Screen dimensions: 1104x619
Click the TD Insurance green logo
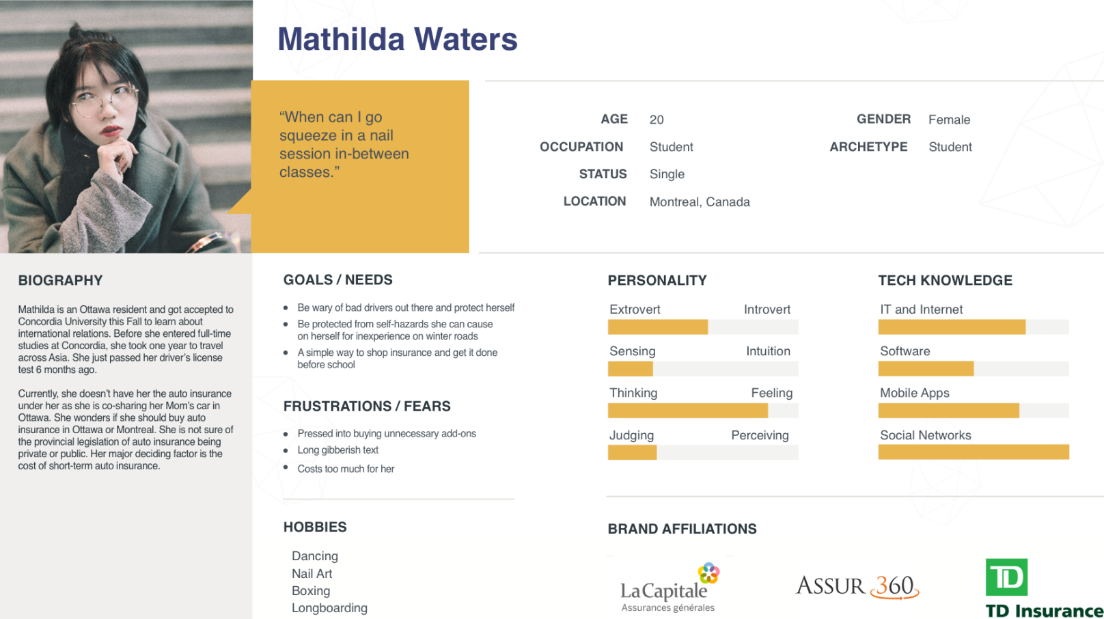pyautogui.click(x=1044, y=589)
